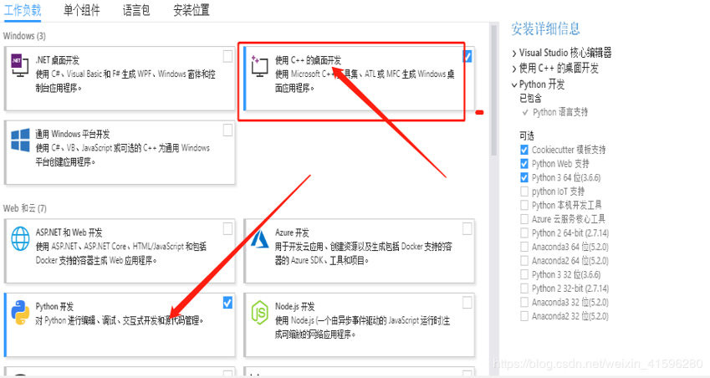Screen dimensions: 710x378
Task: Uncheck the 使用 C++ 的桌面开发 workload checkbox
Action: point(467,57)
